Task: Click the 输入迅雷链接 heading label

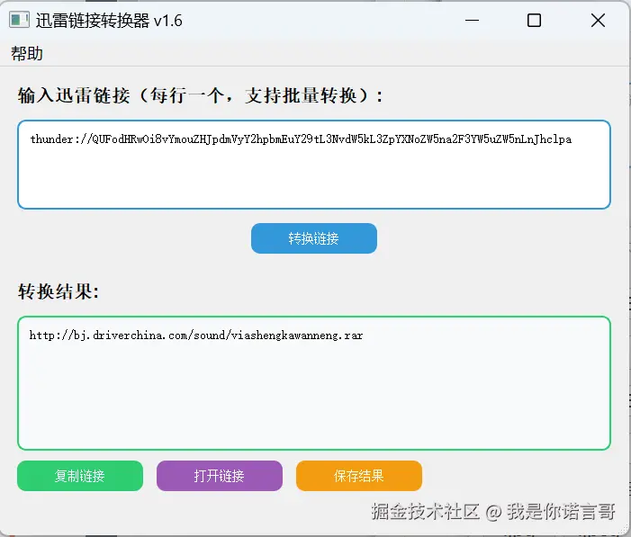Action: (200, 95)
